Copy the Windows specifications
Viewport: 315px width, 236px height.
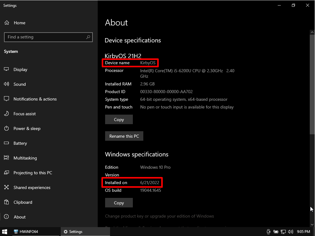coord(119,203)
